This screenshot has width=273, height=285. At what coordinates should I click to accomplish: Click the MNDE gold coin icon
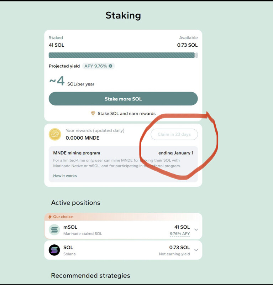point(55,134)
